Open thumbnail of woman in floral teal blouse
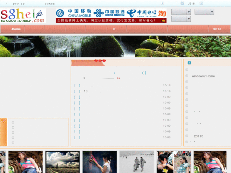The width and height of the screenshot is (231, 173). (x=182, y=162)
